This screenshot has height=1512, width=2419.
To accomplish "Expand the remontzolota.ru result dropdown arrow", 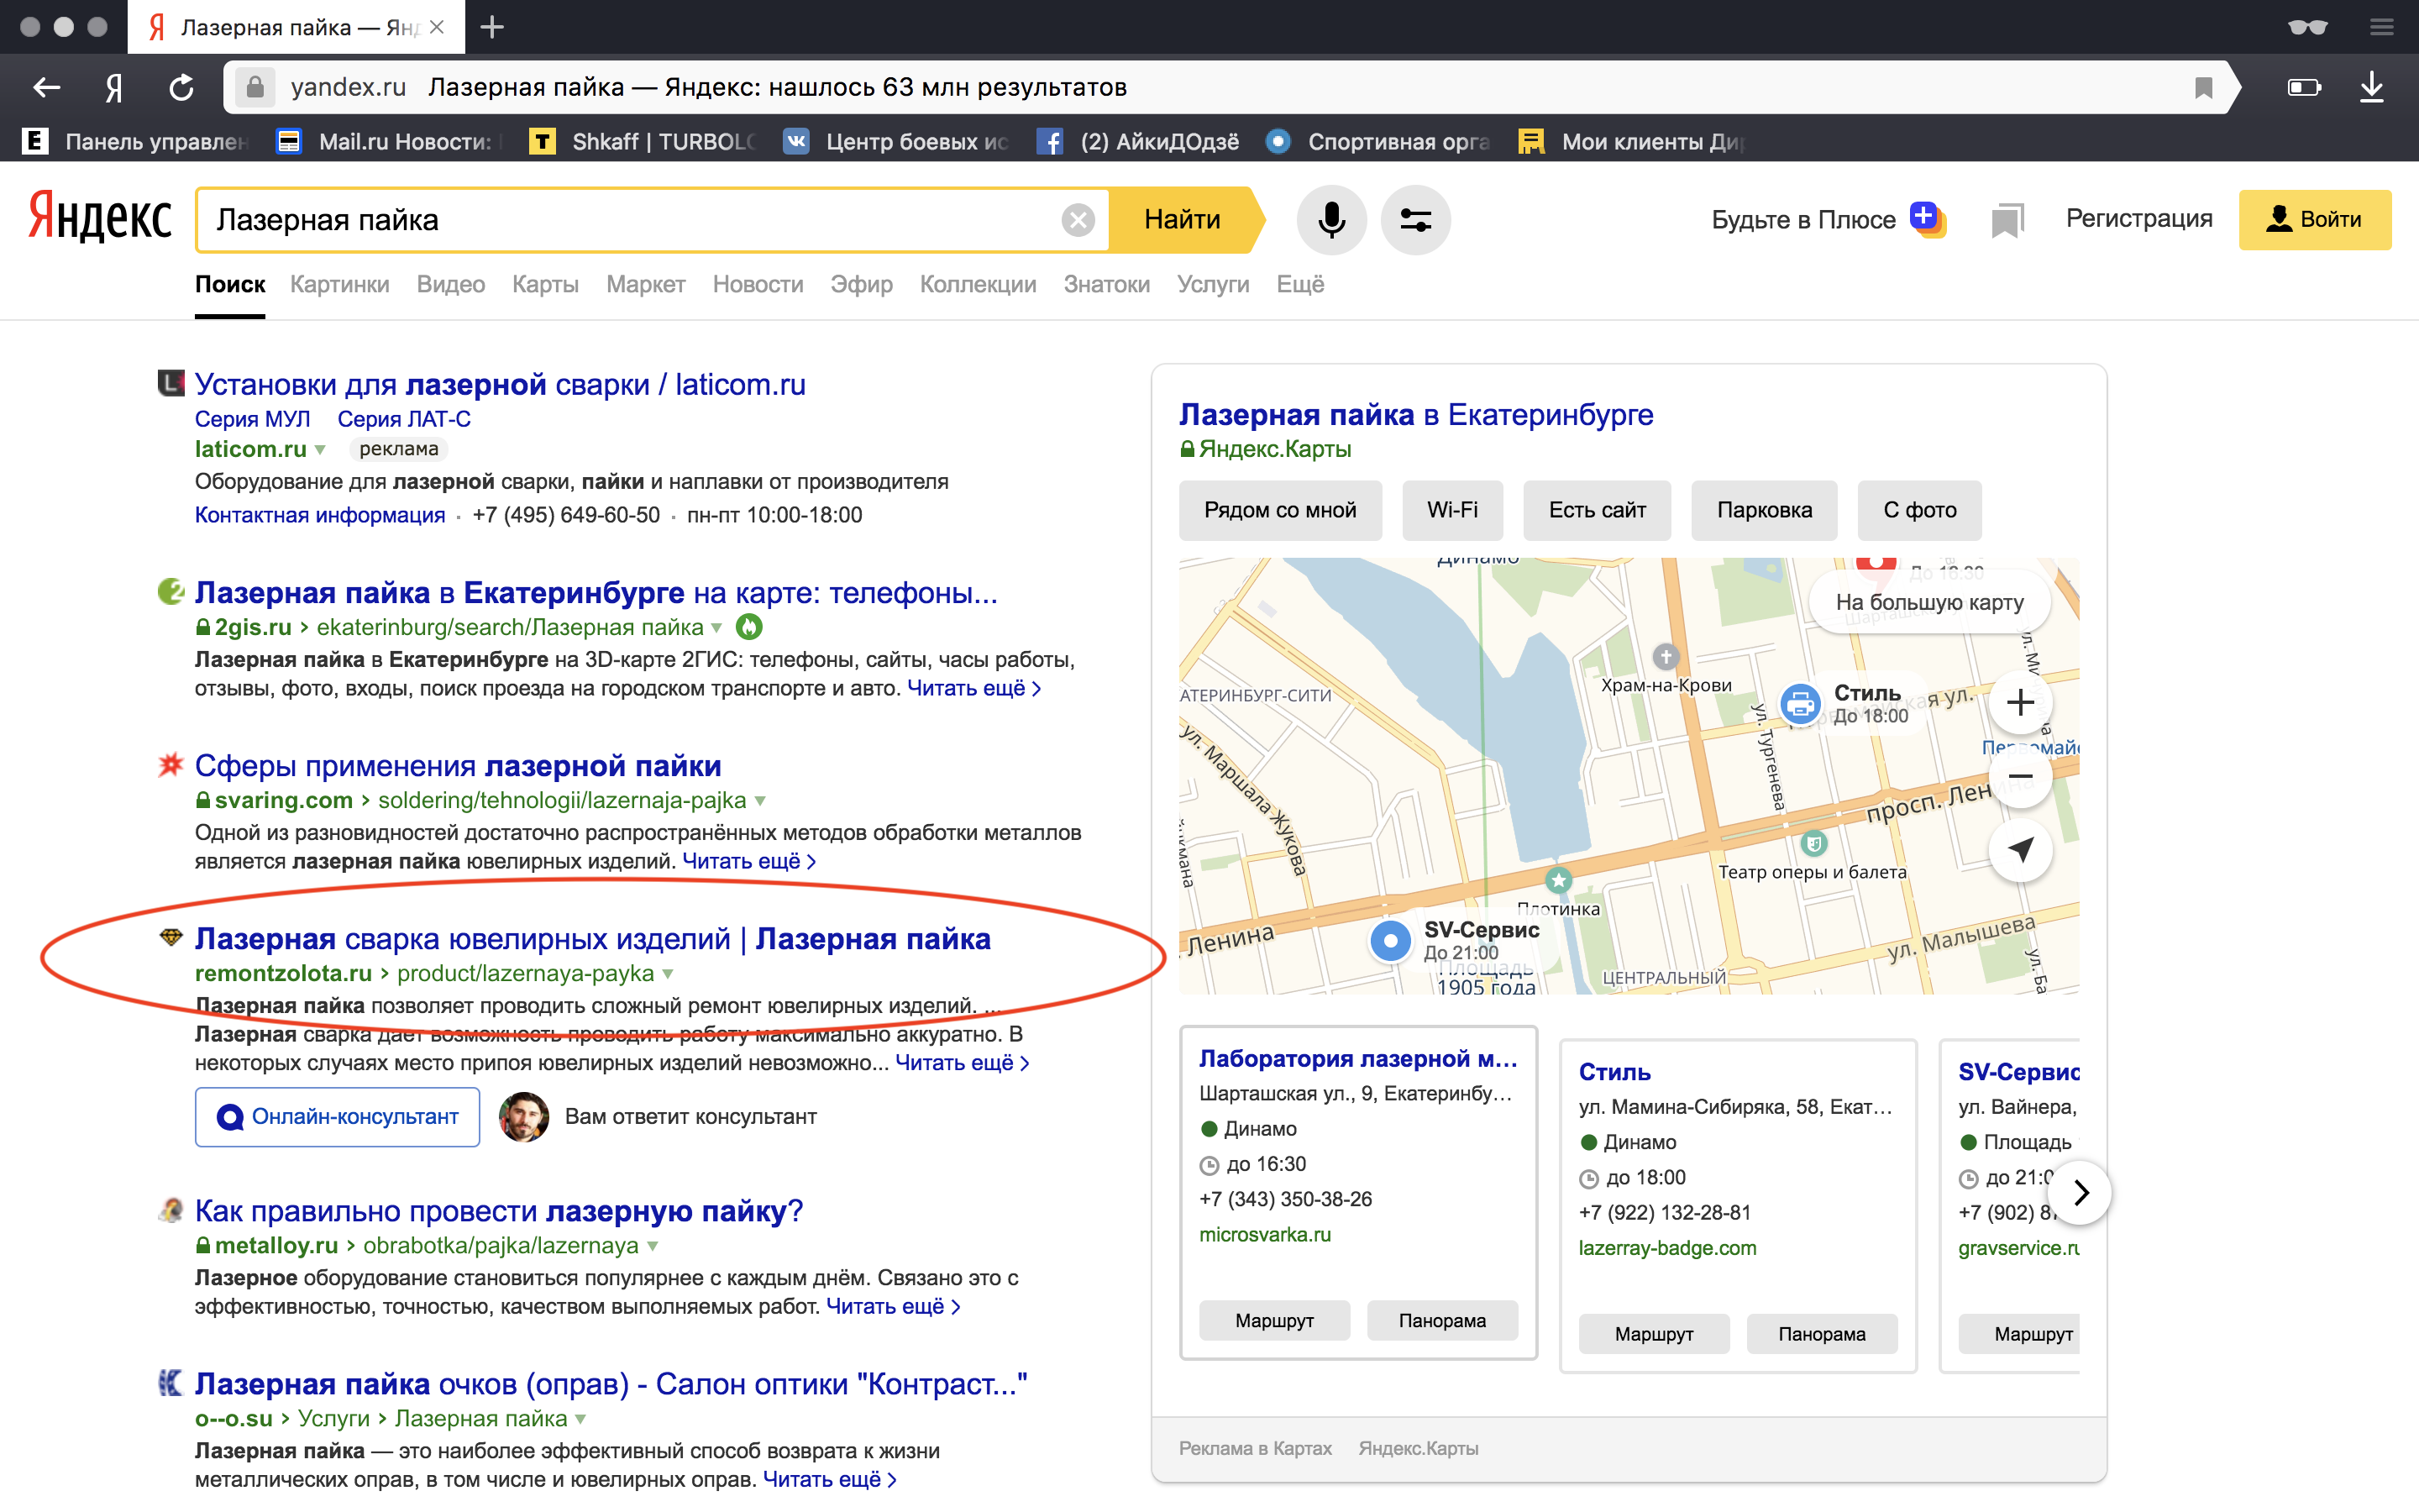I will click(x=668, y=974).
